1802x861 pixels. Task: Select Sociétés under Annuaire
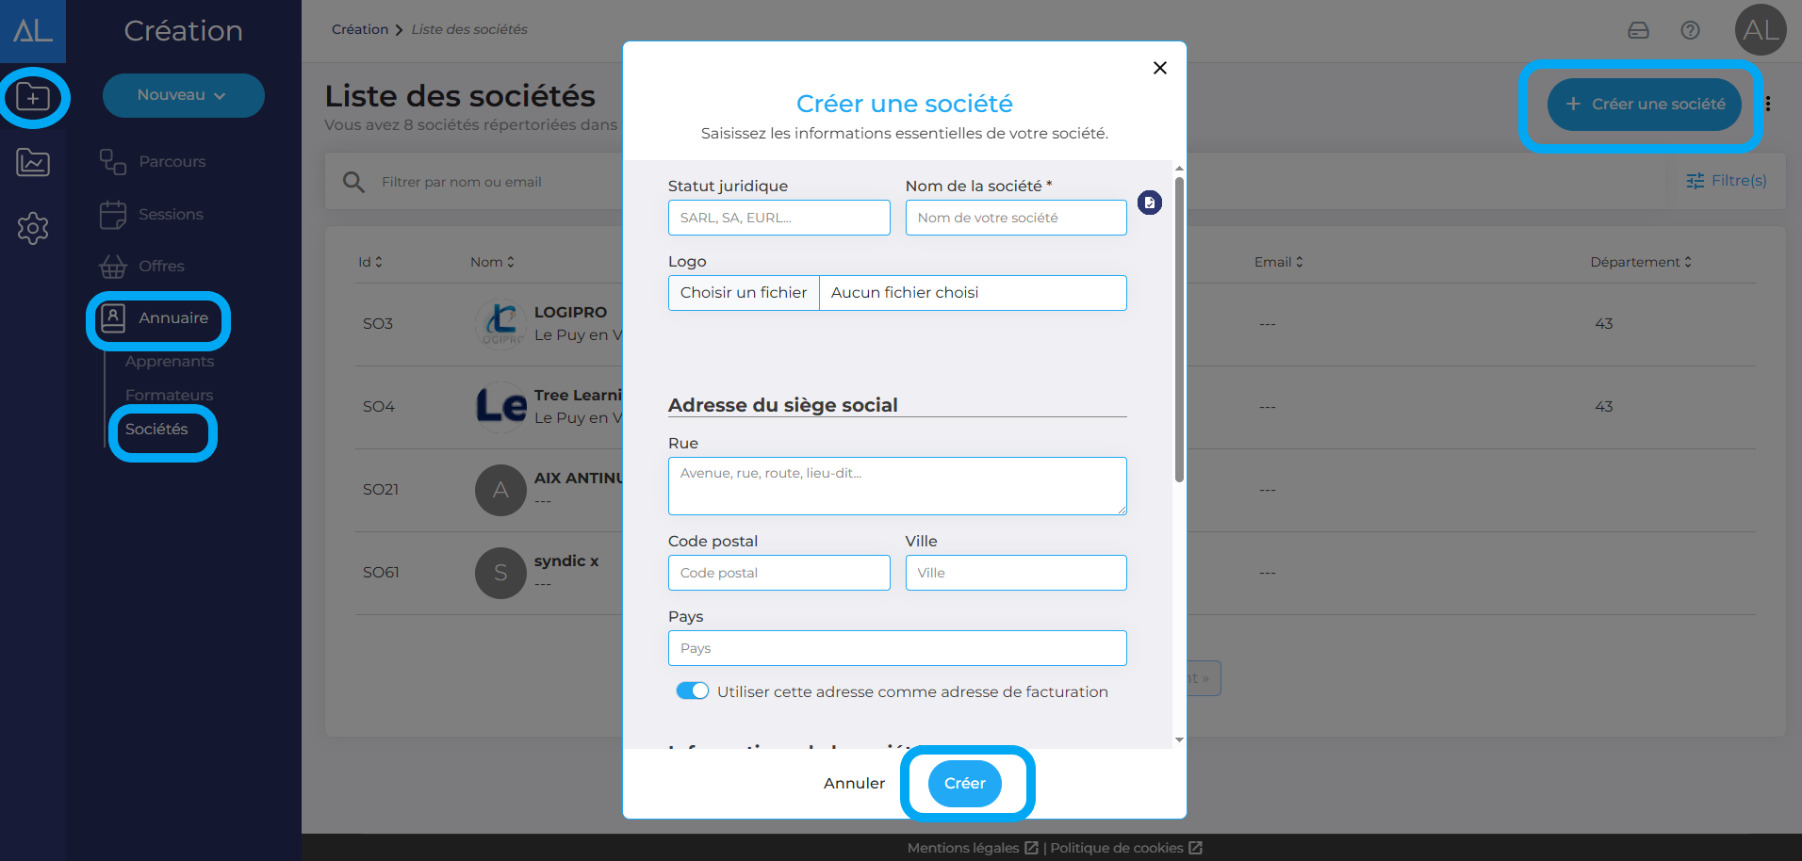tap(156, 430)
